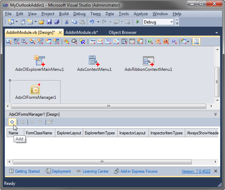Open the File menu
The image size is (225, 190).
(x=8, y=14)
